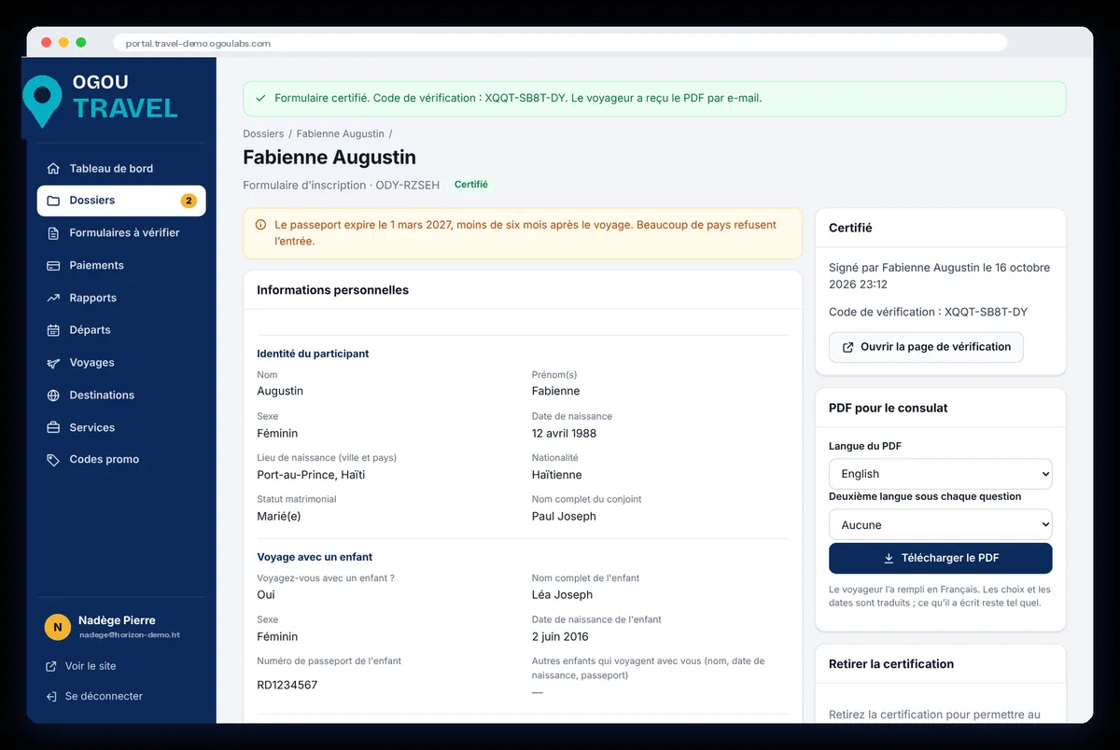This screenshot has width=1120, height=750.
Task: Navigate to Destinations in the sidebar
Action: pyautogui.click(x=121, y=396)
